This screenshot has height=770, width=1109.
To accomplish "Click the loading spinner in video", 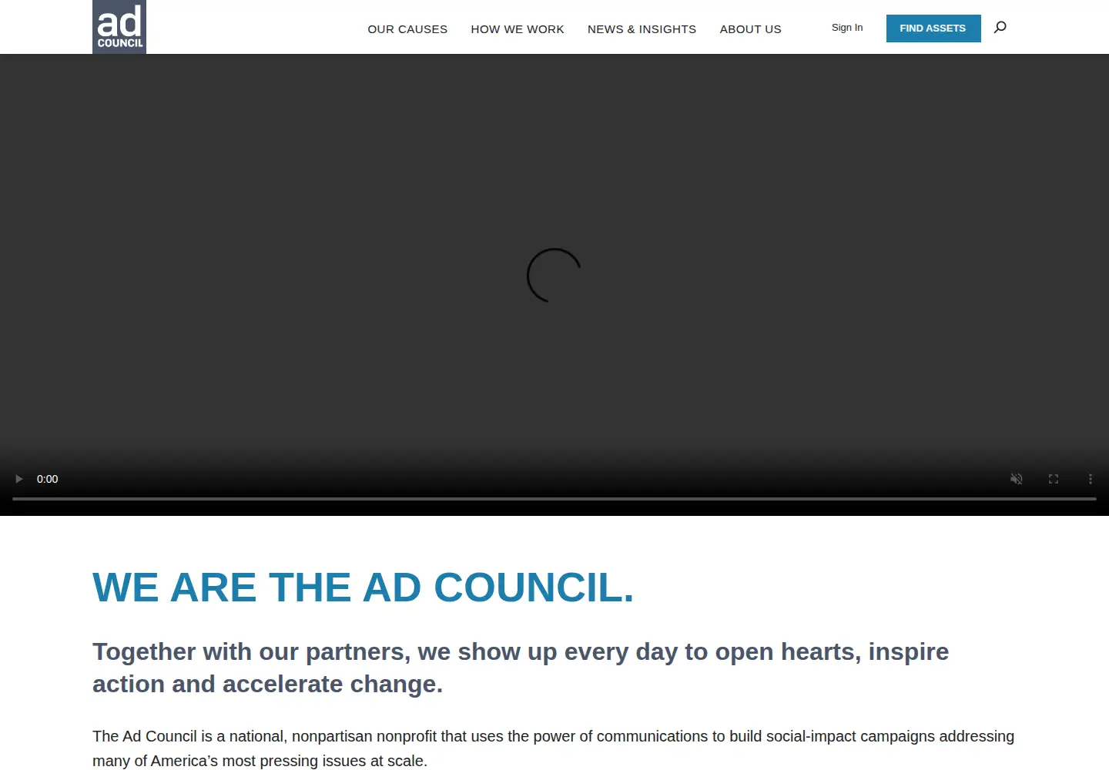I will 554,275.
